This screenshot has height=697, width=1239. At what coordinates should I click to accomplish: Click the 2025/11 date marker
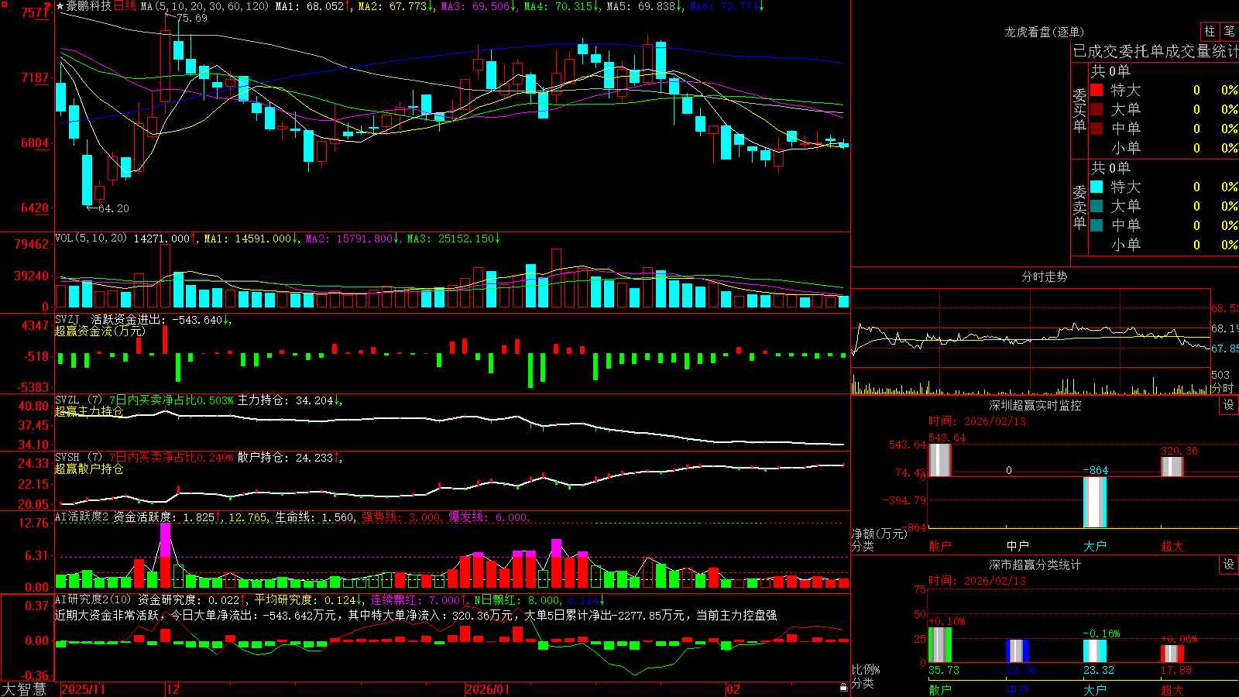pyautogui.click(x=83, y=689)
